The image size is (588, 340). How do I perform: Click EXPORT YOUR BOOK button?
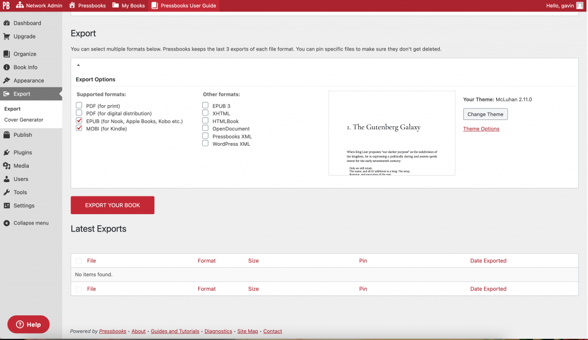click(113, 205)
